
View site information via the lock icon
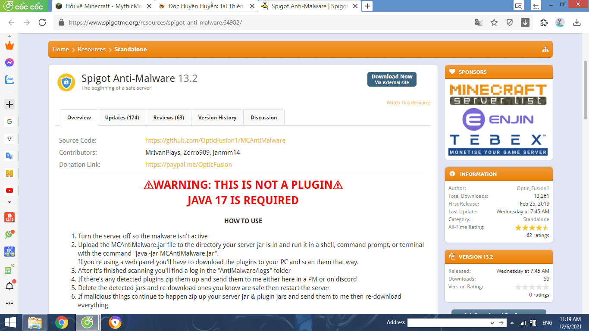click(x=61, y=22)
